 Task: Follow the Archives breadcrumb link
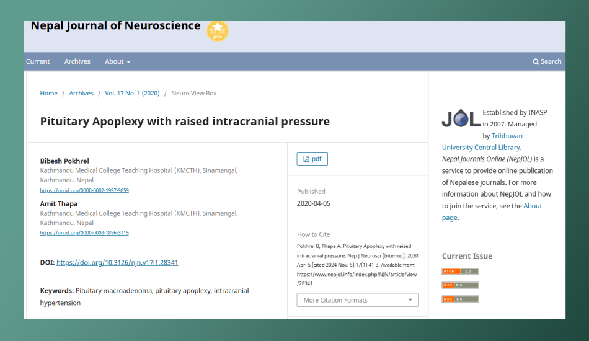pos(81,93)
